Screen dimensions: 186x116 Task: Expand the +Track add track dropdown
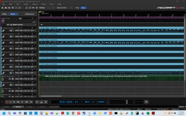5,14
